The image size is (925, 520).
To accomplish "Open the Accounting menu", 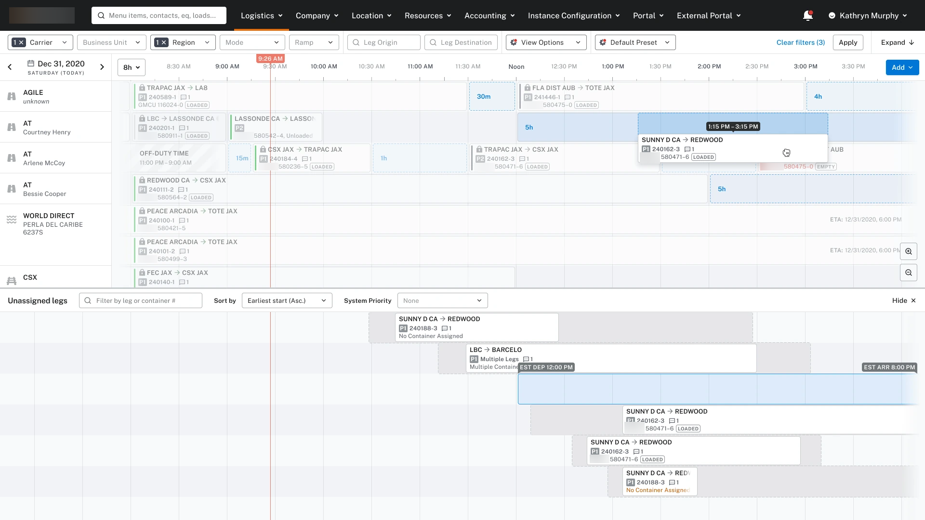I will (x=489, y=15).
